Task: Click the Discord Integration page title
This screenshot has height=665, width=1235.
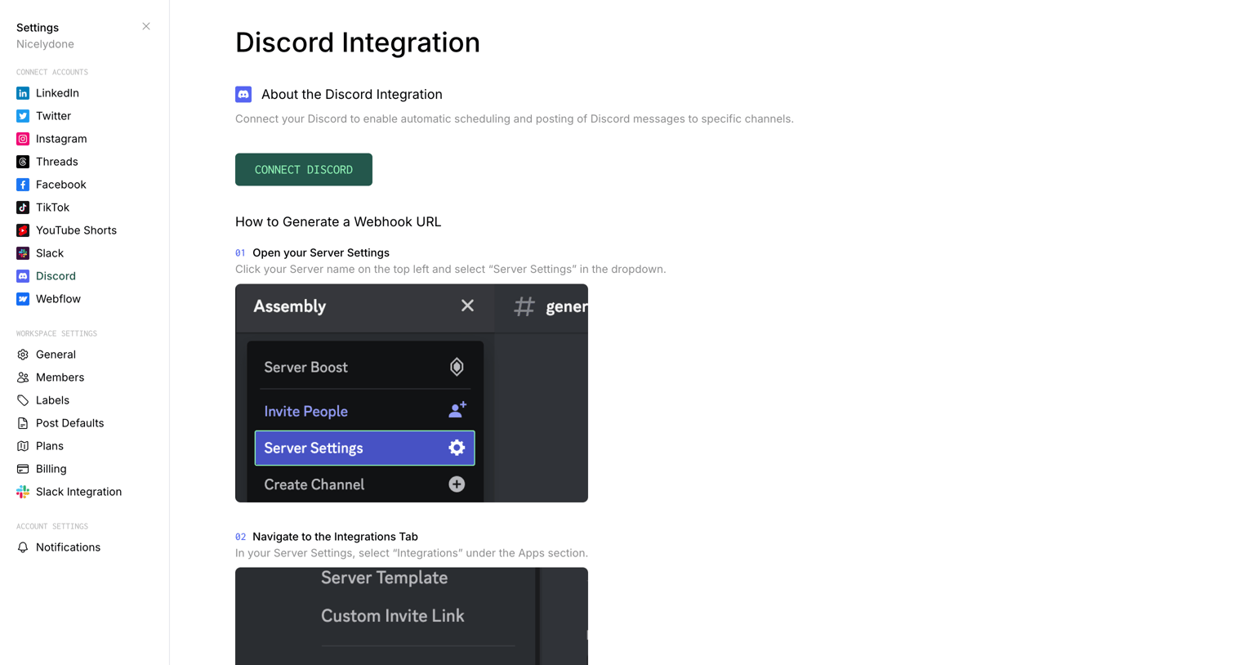Action: [358, 42]
